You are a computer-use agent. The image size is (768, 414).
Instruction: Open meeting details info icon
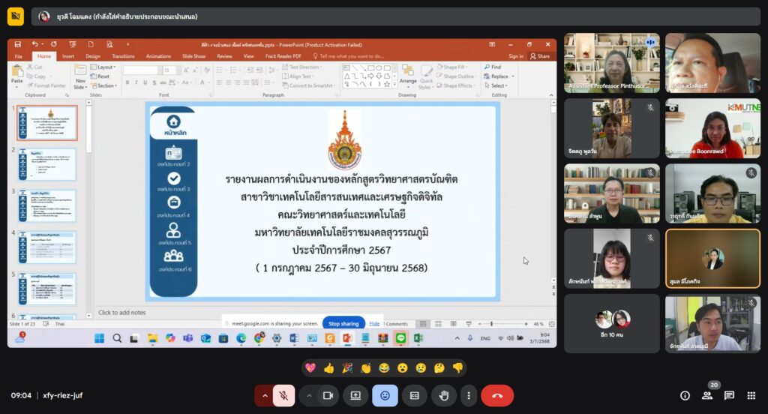click(x=685, y=395)
